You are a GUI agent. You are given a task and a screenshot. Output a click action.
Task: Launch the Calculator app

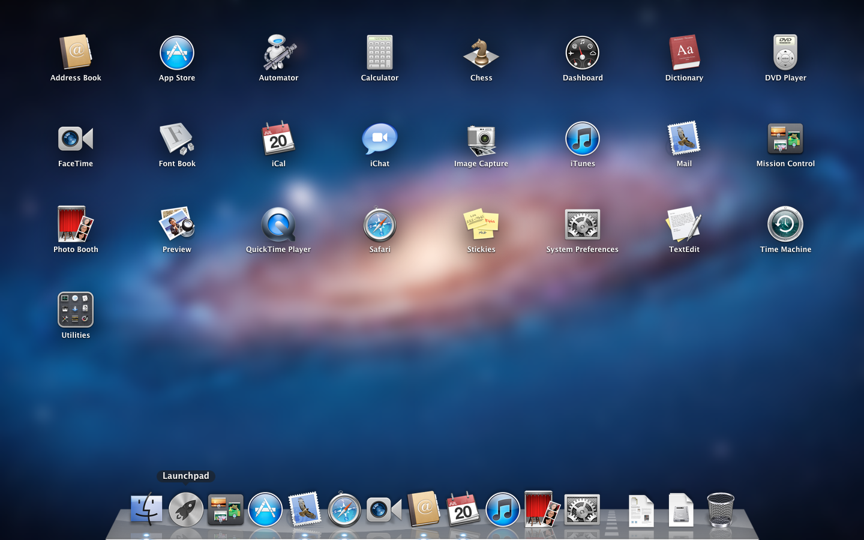click(x=380, y=53)
